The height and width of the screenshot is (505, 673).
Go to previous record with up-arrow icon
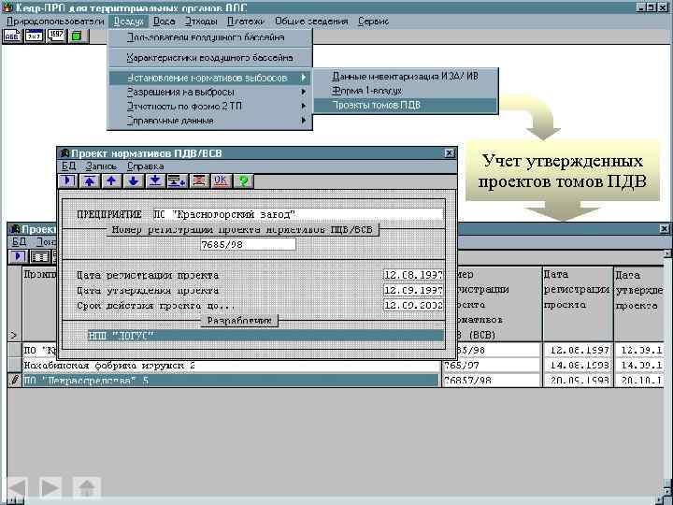[x=111, y=180]
